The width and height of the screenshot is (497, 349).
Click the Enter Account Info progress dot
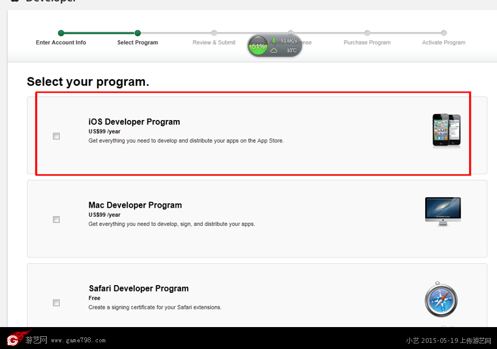coord(61,33)
